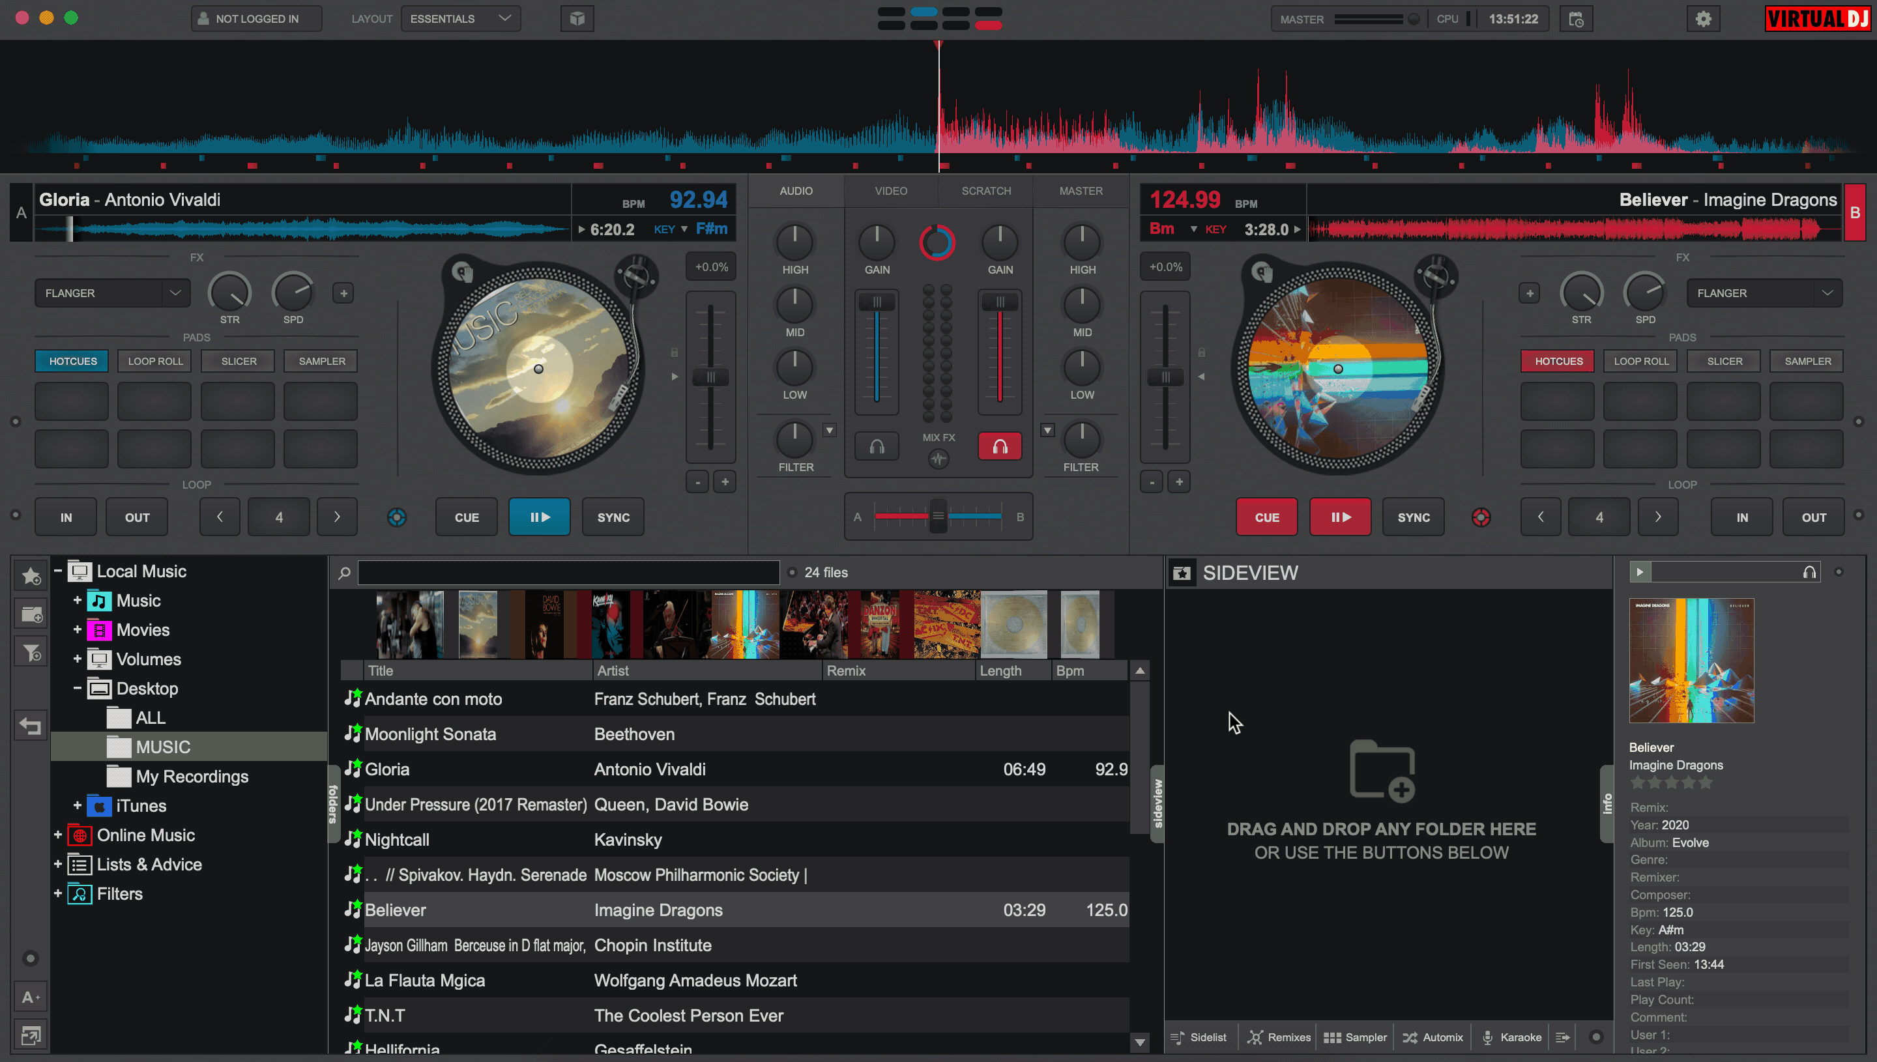Open deck A KEY dropdown arrow
Screen dimensions: 1877x1062
[x=684, y=230]
